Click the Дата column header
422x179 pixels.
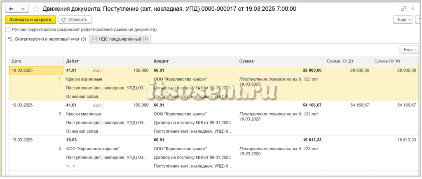coord(36,61)
